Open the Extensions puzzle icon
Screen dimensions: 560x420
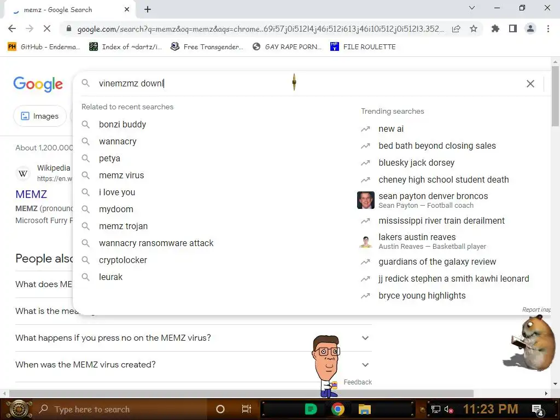pyautogui.click(x=495, y=28)
